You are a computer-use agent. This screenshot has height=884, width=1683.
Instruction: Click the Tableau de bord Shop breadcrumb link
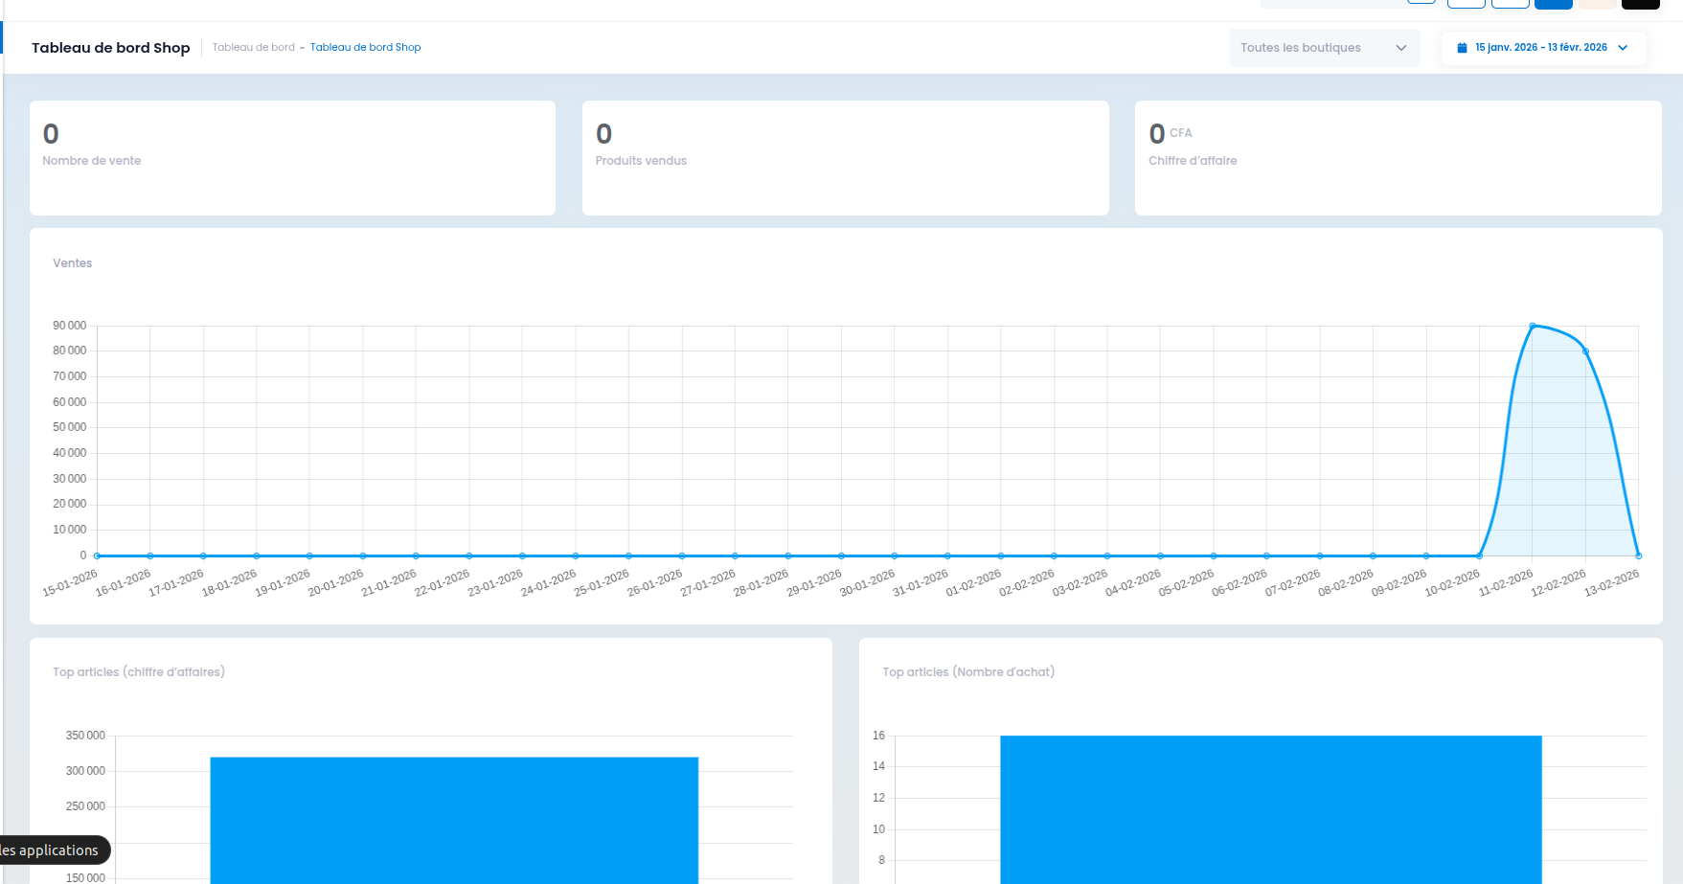[365, 48]
